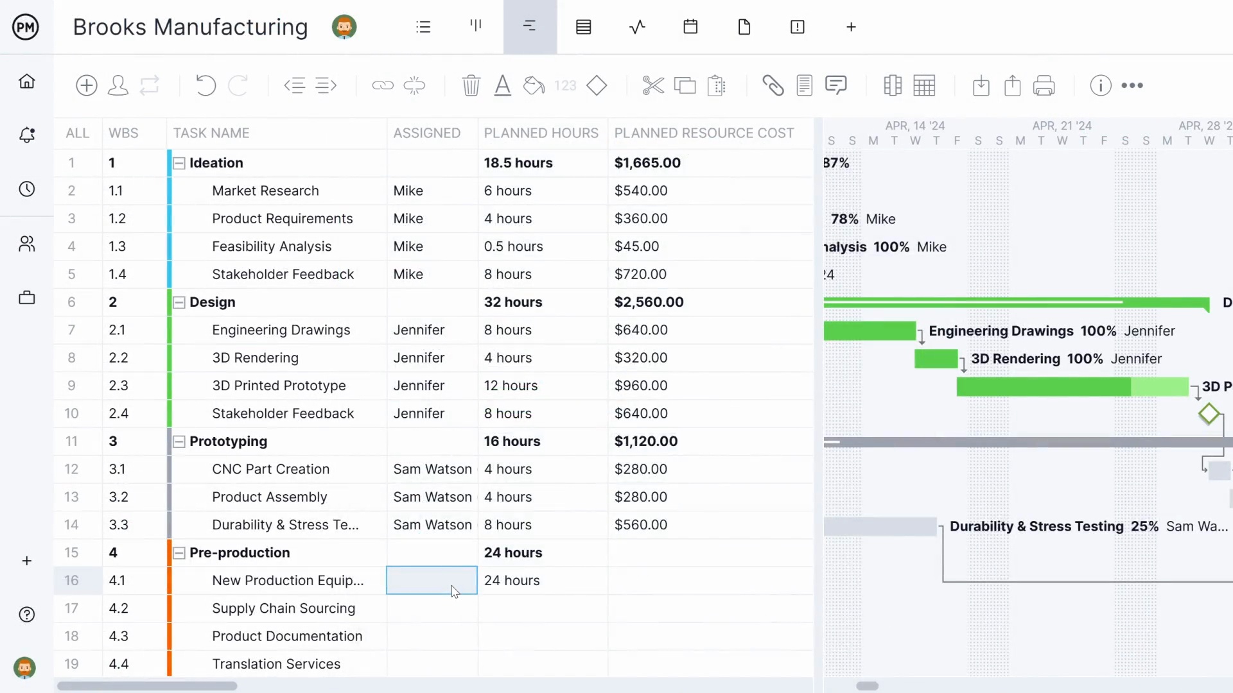Switch to the list view tab
1233x693 pixels.
[423, 27]
